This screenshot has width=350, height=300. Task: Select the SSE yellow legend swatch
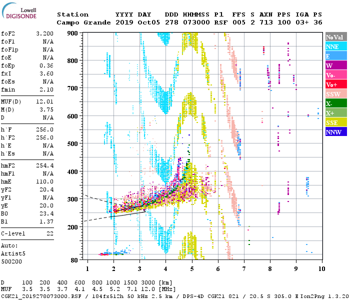point(336,122)
